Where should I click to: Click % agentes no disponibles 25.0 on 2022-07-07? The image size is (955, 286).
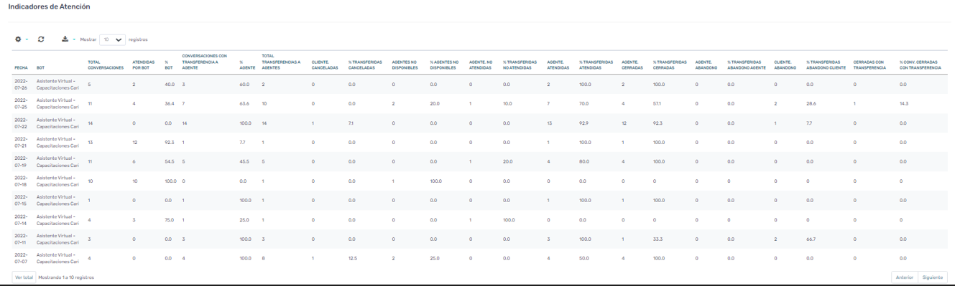pos(435,258)
